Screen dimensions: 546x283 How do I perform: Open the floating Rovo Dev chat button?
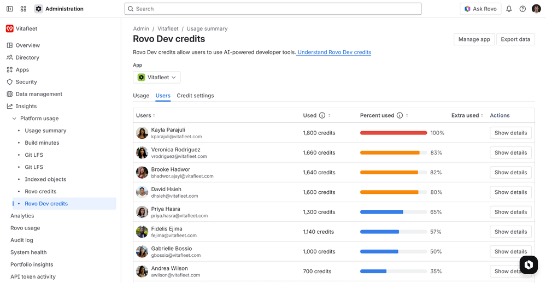pyautogui.click(x=529, y=265)
